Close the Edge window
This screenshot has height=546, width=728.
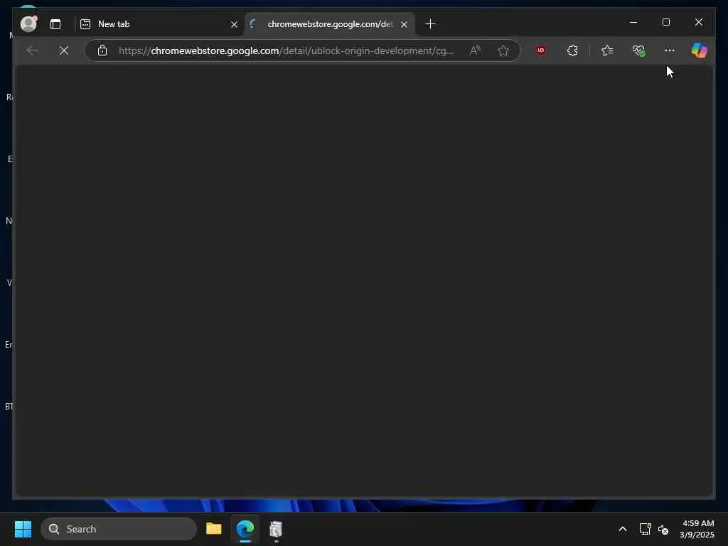point(699,22)
